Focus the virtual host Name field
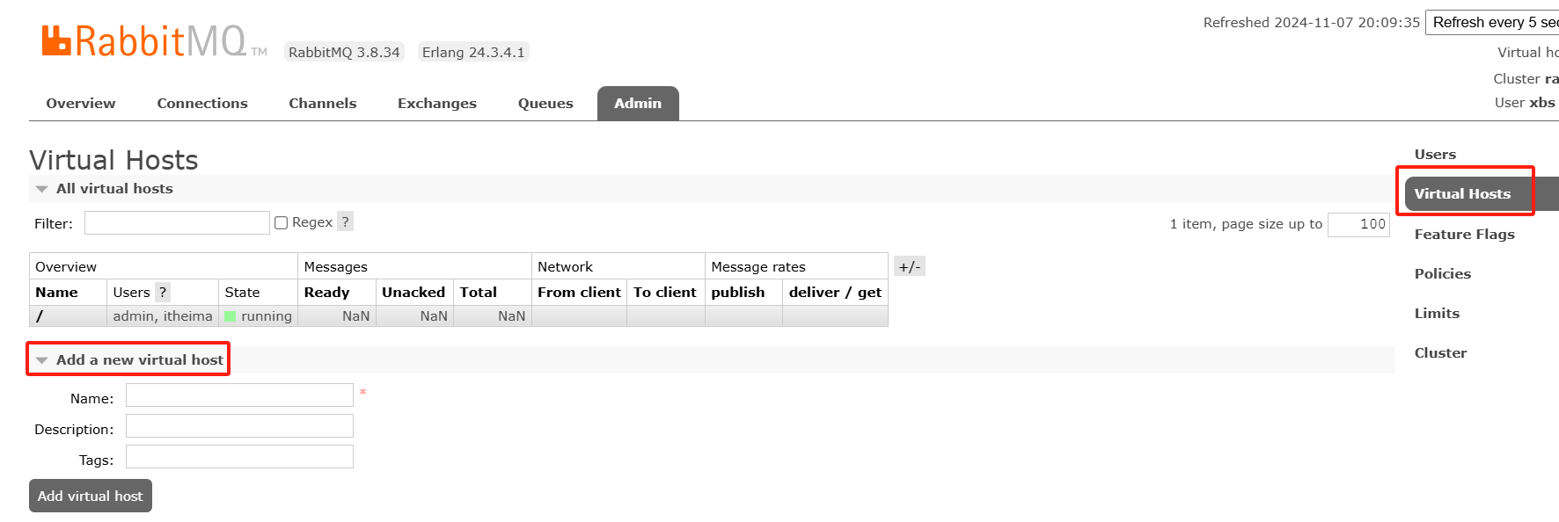1559x522 pixels. 239,395
